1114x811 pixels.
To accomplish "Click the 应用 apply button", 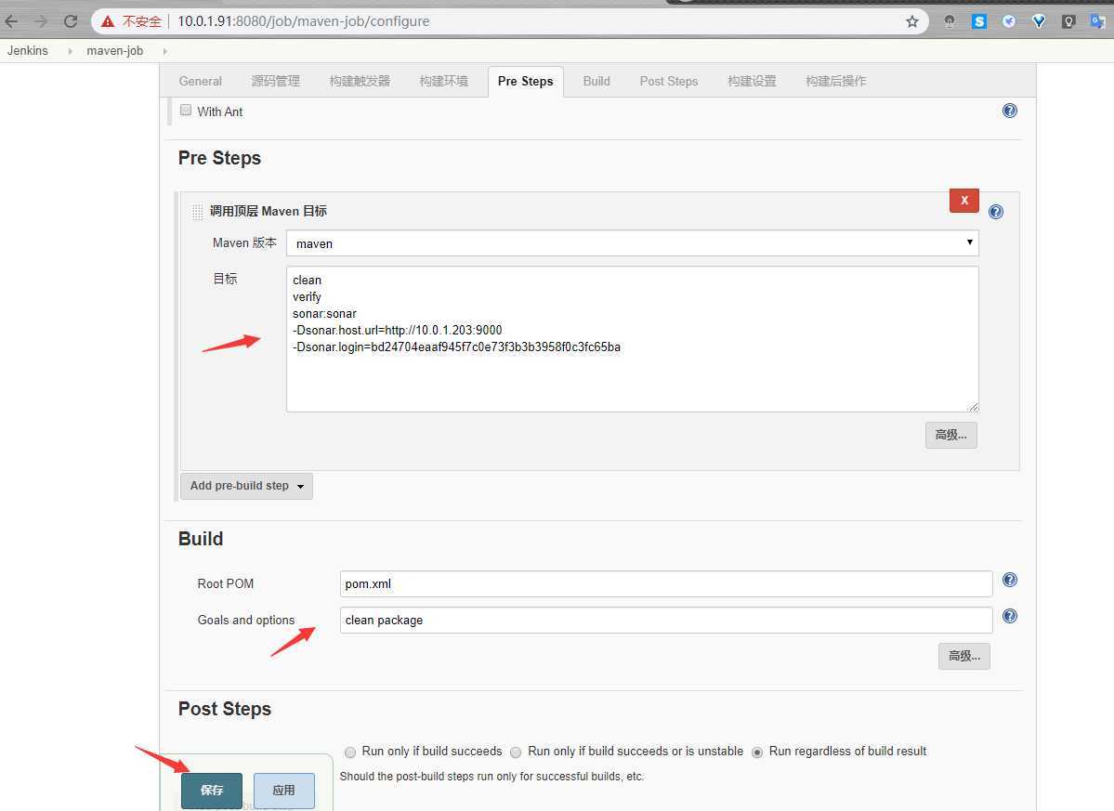I will (284, 791).
